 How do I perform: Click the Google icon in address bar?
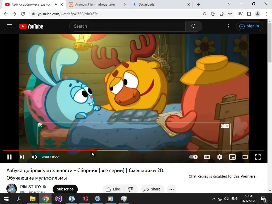pyautogui.click(x=205, y=14)
